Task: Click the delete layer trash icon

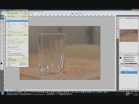Action: click(x=136, y=89)
